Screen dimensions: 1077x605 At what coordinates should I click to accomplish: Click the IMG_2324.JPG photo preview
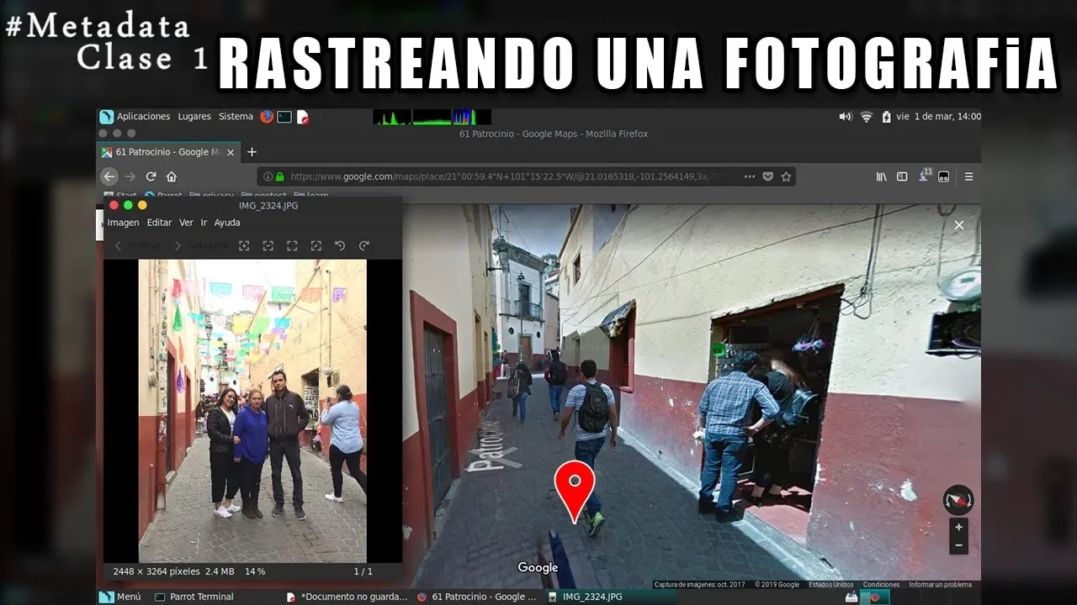coord(252,410)
